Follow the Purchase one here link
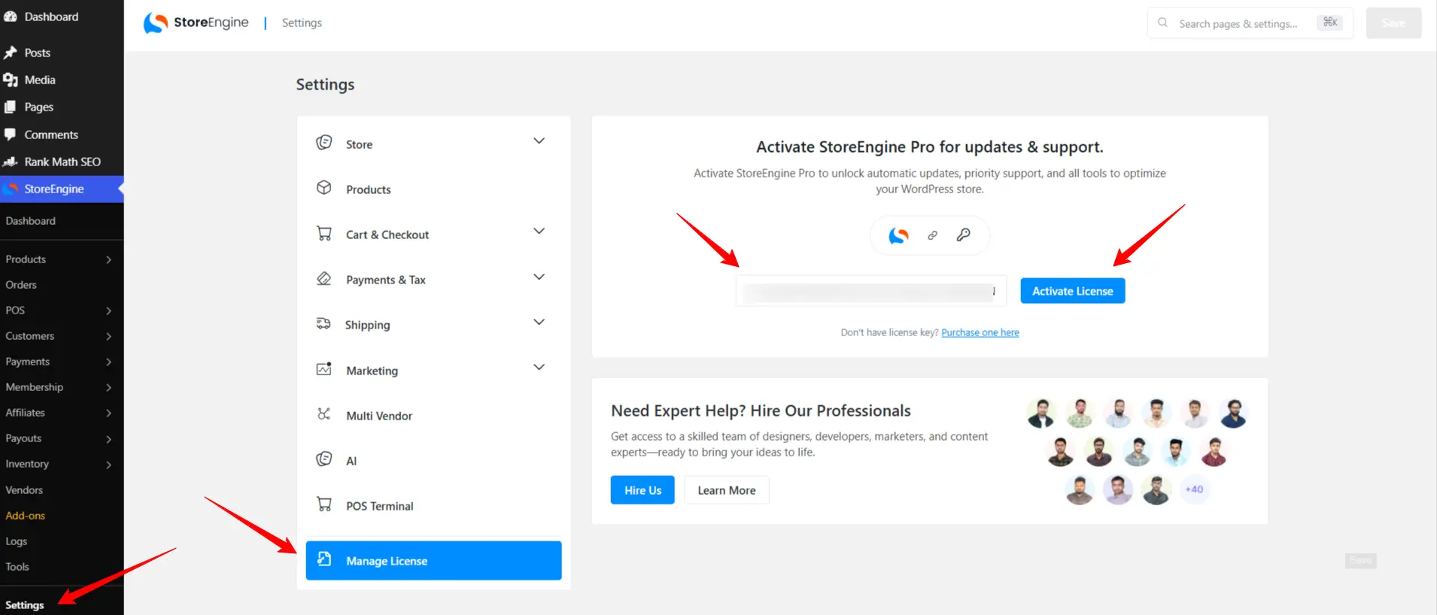The image size is (1437, 615). 980,332
